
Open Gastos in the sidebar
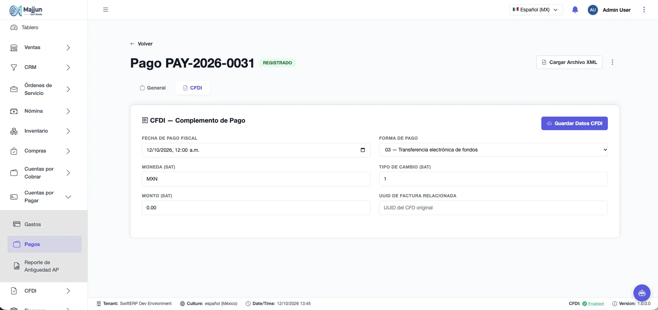point(44,224)
